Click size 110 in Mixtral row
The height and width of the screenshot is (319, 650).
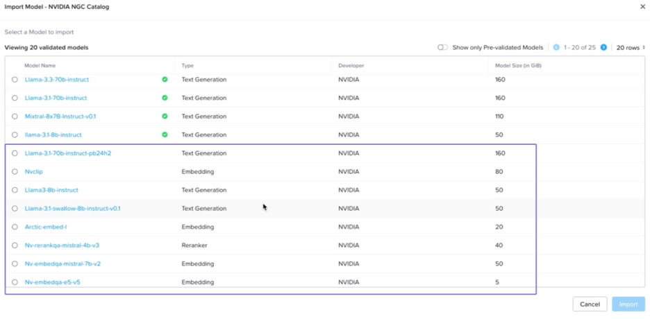[499, 117]
